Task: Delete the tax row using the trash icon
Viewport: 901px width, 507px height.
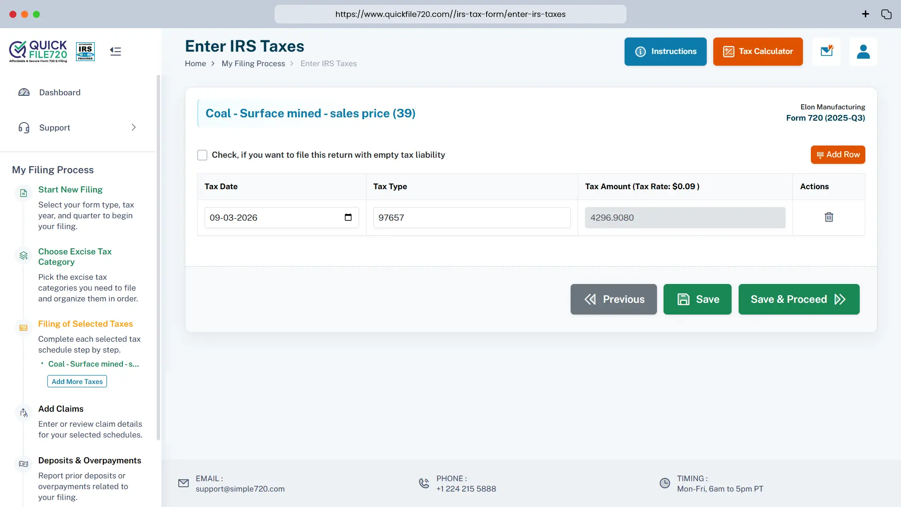Action: (x=829, y=217)
